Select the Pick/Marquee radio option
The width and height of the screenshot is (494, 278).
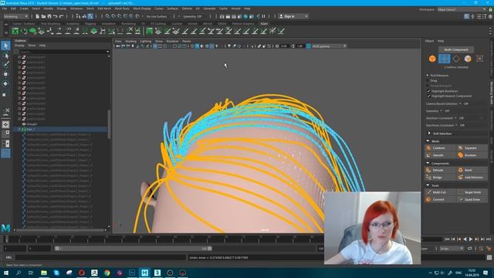pyautogui.click(x=428, y=76)
